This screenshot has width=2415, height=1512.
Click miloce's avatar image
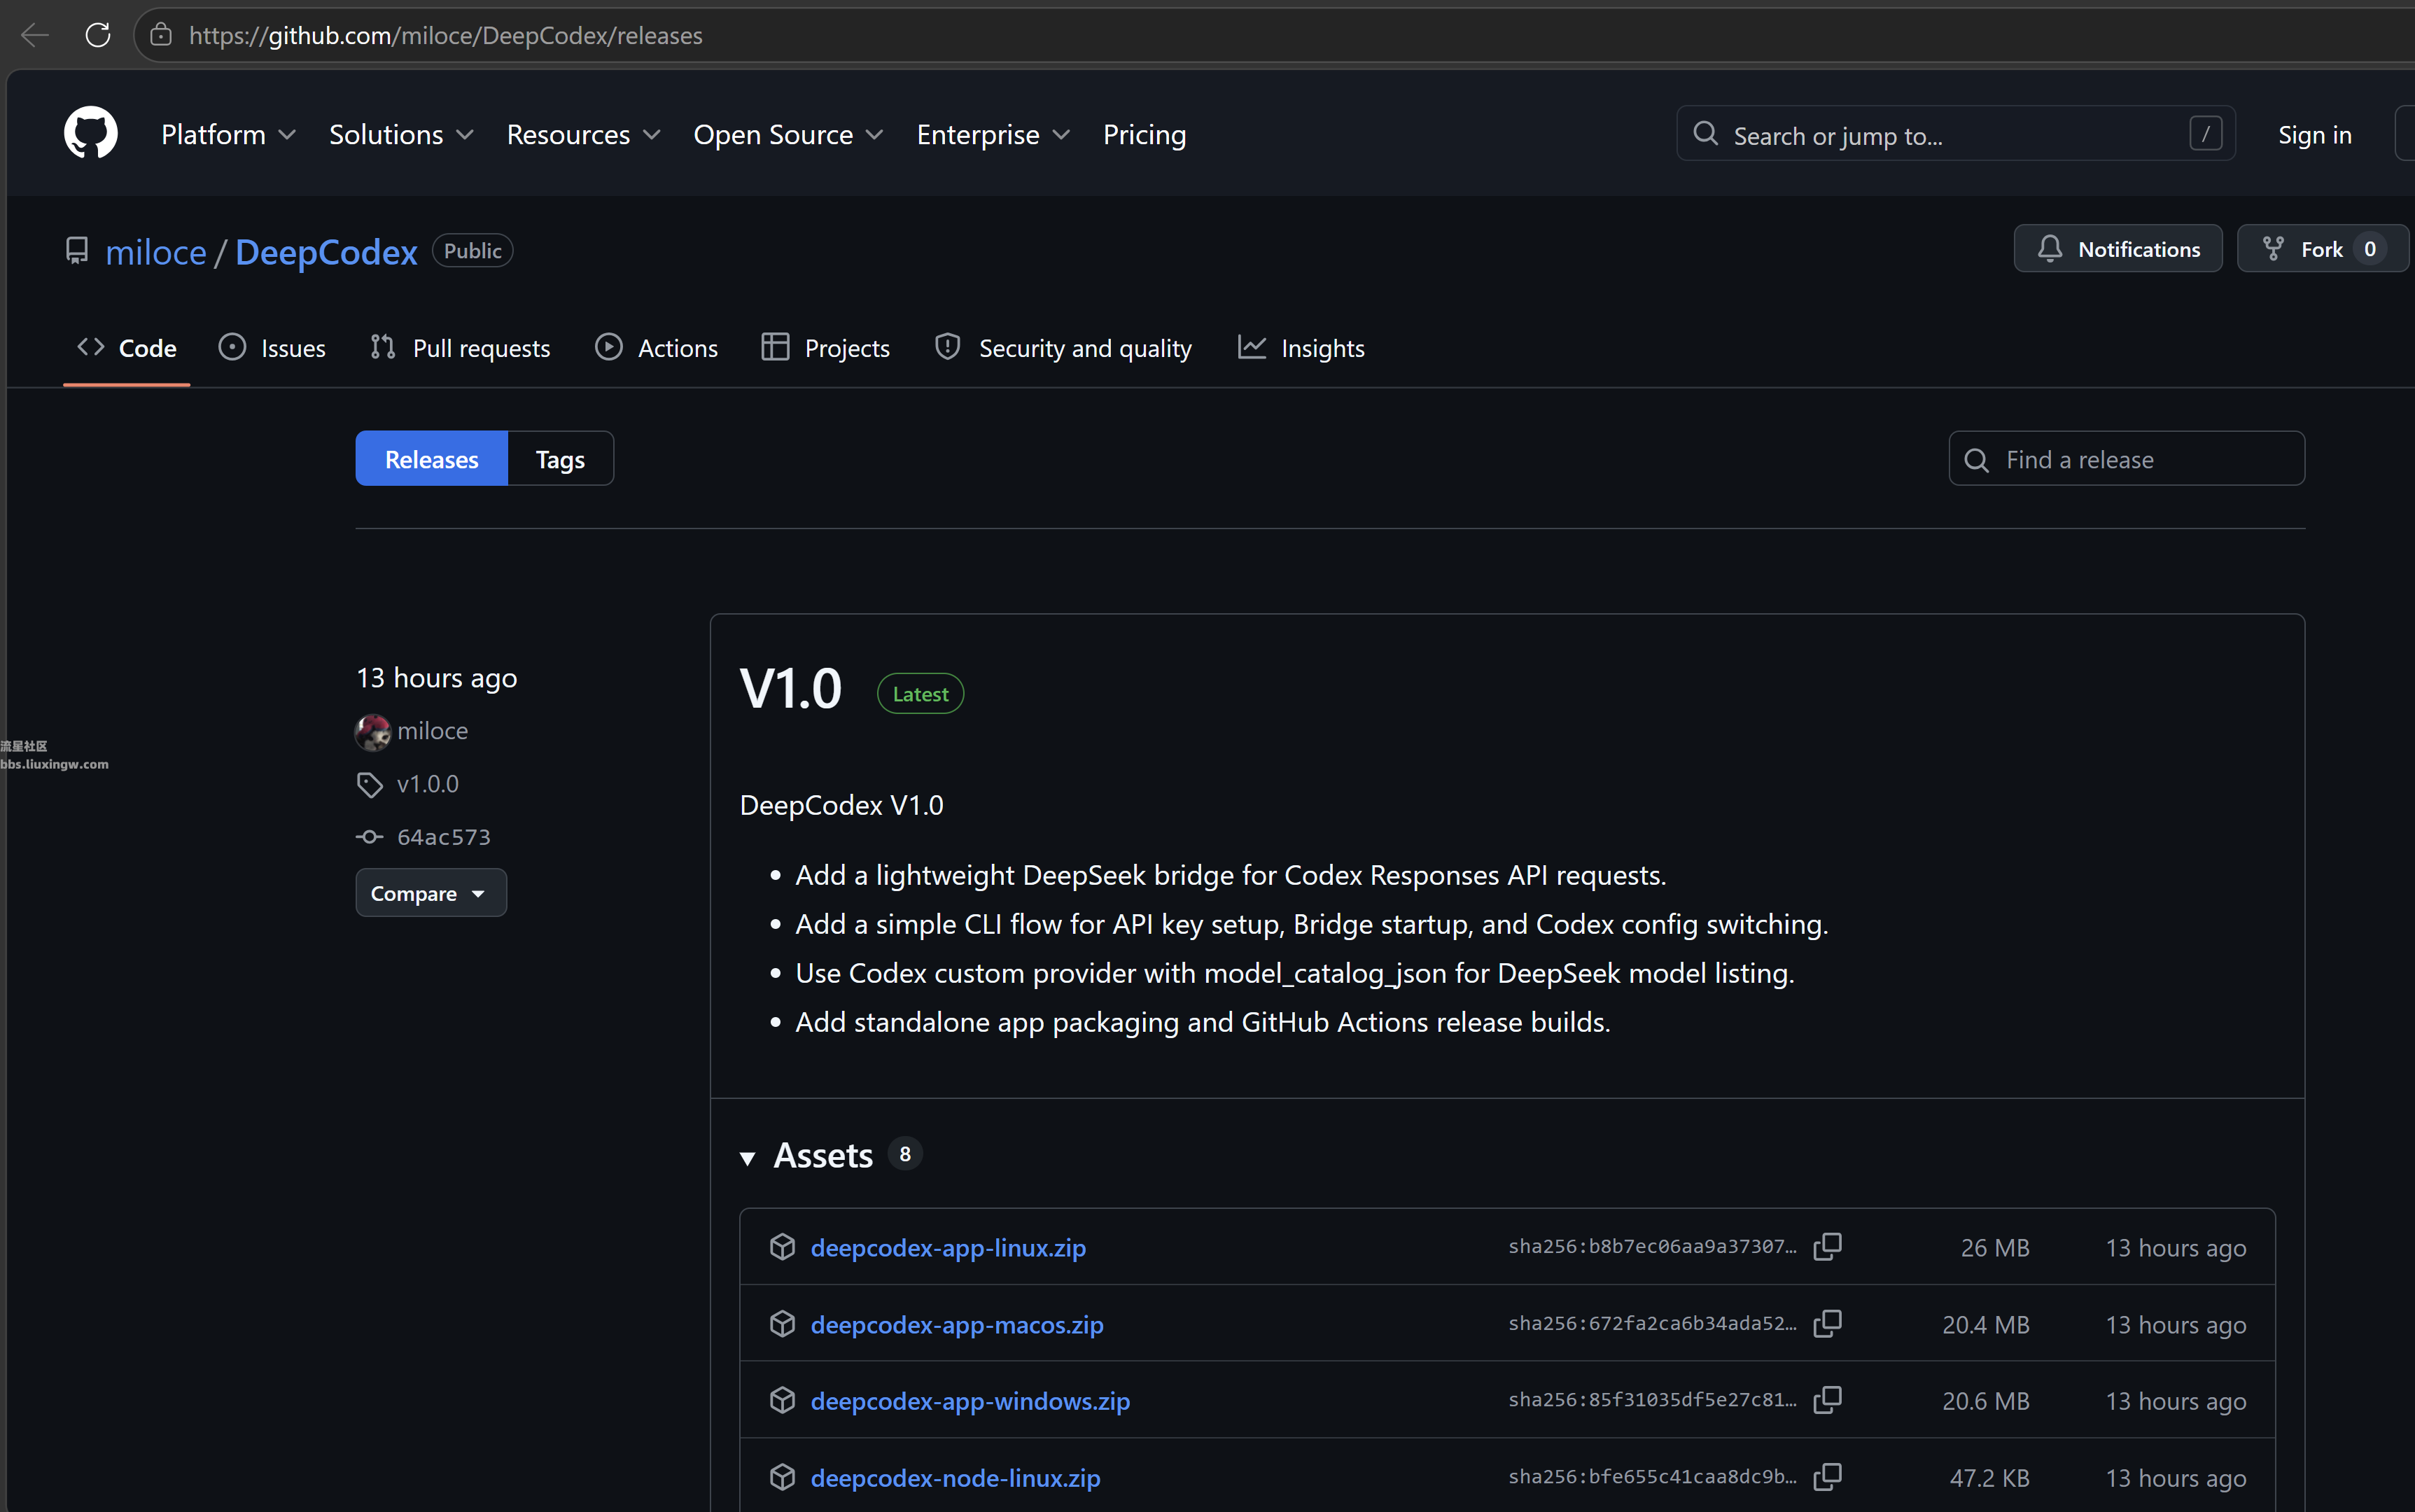point(373,732)
